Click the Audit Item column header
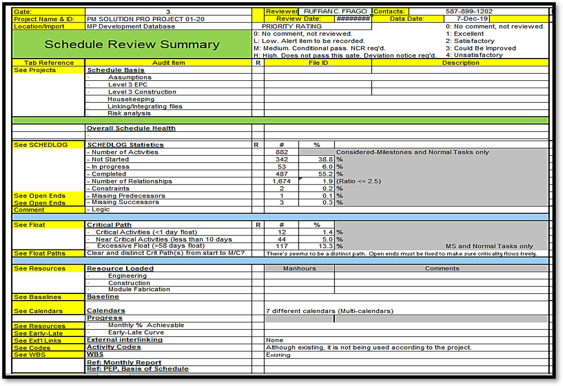 (x=169, y=62)
